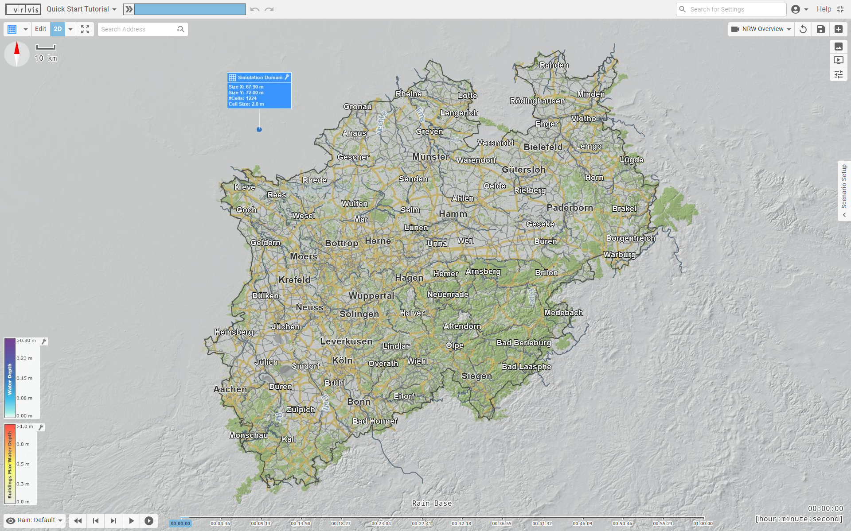This screenshot has height=531, width=851.
Task: Click the fullscreen expand icon
Action: pyautogui.click(x=85, y=29)
